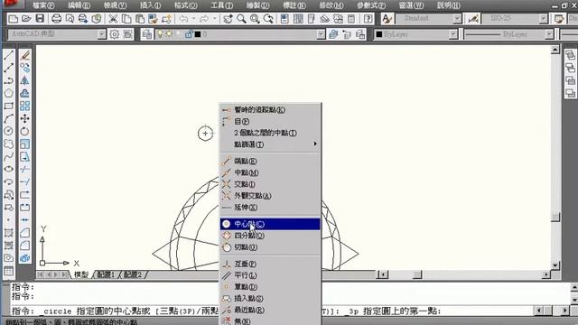Open the 修改(M) menu
This screenshot has height=325, width=578.
(x=331, y=5)
